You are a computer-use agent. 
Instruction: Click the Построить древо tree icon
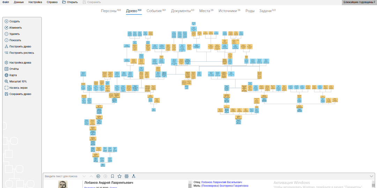[x=7, y=47]
